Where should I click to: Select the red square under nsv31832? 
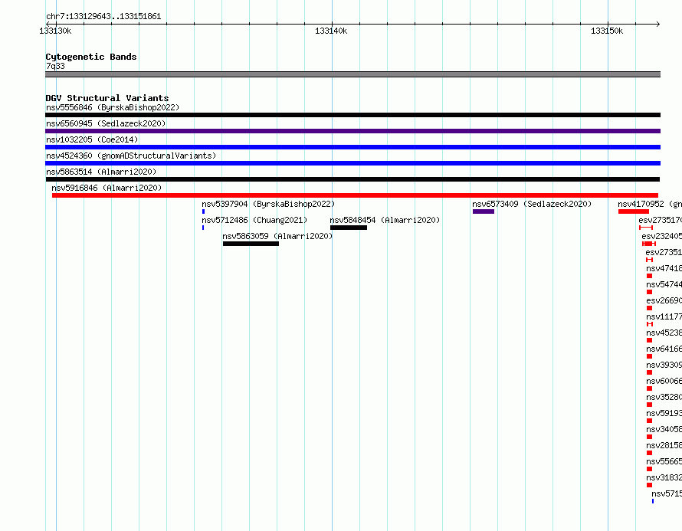click(x=649, y=485)
